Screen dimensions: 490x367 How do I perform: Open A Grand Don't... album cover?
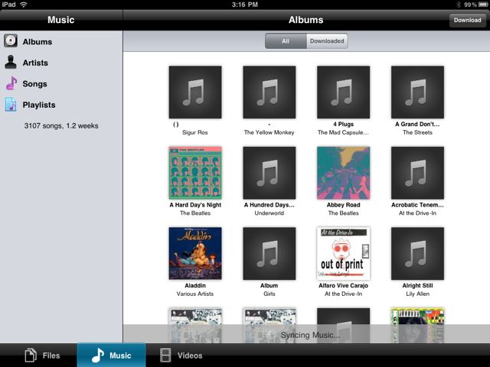click(417, 92)
